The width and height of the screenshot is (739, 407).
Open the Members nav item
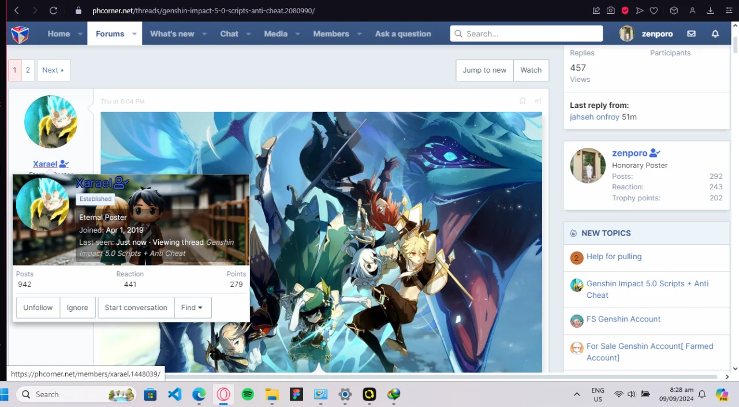(331, 34)
